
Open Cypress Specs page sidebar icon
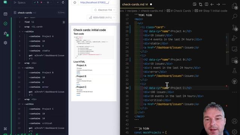coord(5,14)
